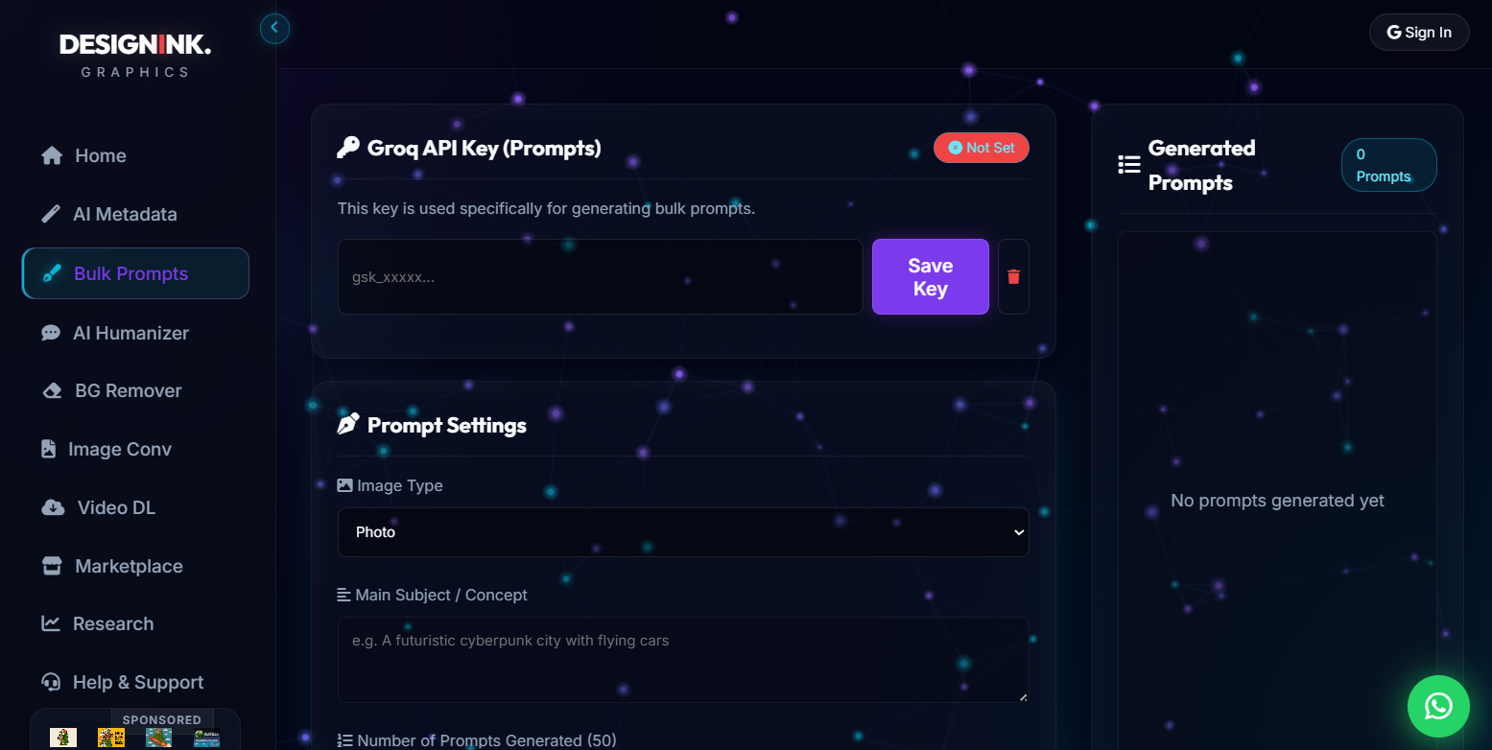Click the "No prompts generated yet" message
1492x750 pixels.
coord(1277,501)
